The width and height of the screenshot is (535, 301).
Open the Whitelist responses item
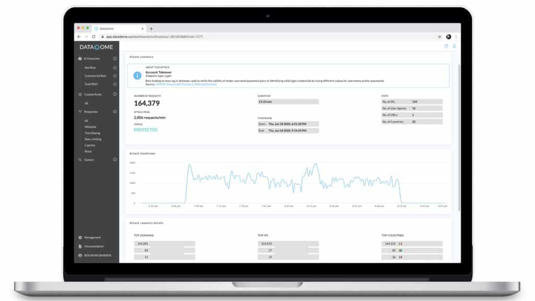tap(90, 126)
